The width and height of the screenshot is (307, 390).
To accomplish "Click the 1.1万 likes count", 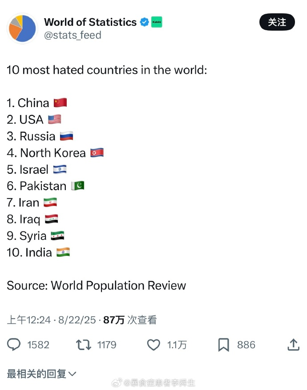I will pyautogui.click(x=177, y=345).
